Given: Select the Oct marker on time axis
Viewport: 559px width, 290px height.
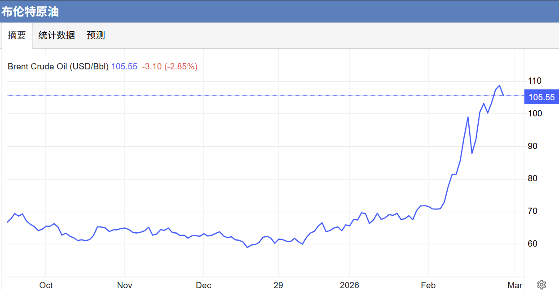Looking at the screenshot, I should tap(46, 286).
